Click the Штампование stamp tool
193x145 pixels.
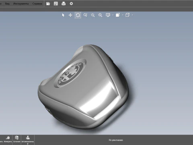tap(28, 140)
